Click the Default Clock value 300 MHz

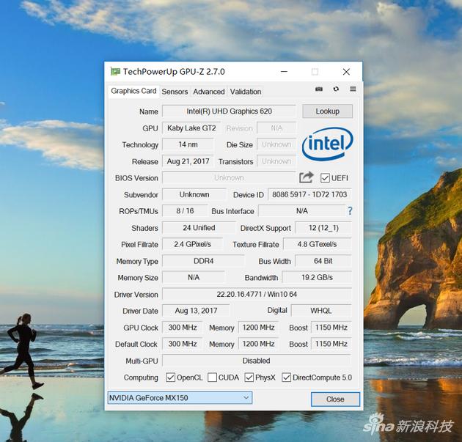(183, 344)
